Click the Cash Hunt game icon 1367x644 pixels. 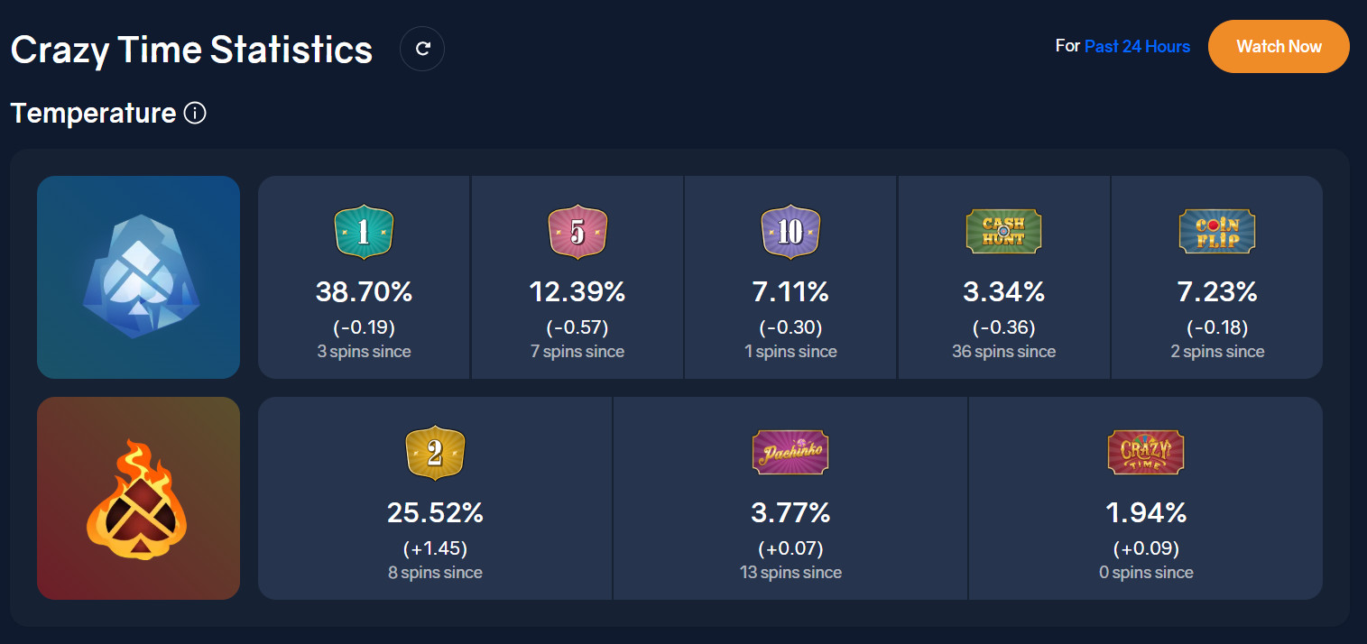click(1003, 232)
